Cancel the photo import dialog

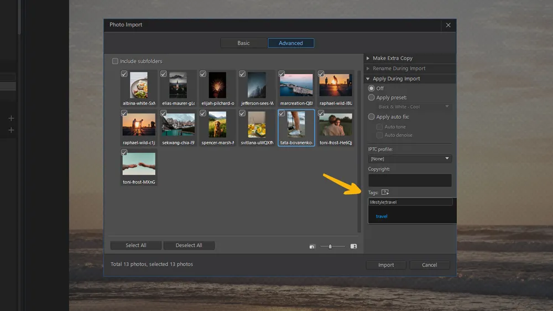pos(429,265)
